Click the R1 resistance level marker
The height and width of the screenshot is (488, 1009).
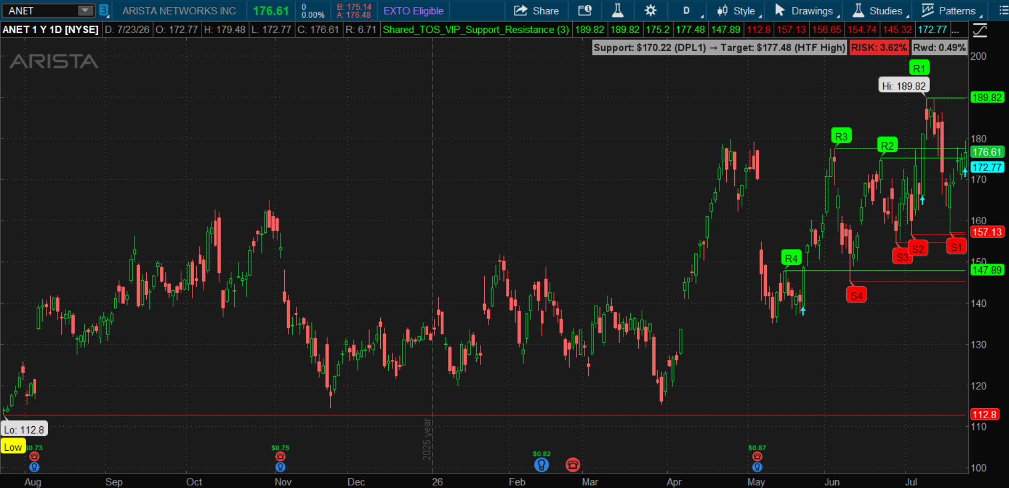[919, 68]
